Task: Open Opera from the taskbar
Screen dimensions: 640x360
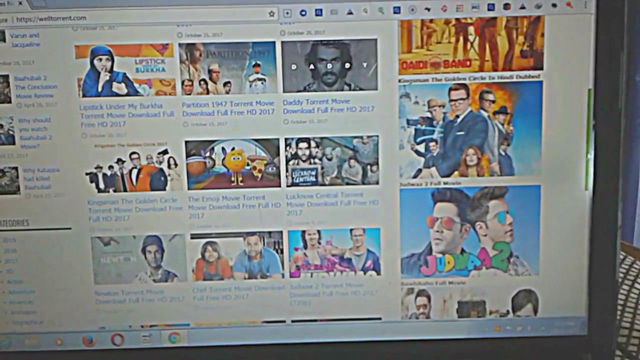Action: pos(117,340)
